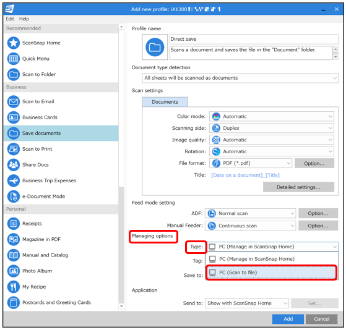Select the Scan to Folder list entry
The height and width of the screenshot is (330, 346).
pyautogui.click(x=61, y=74)
